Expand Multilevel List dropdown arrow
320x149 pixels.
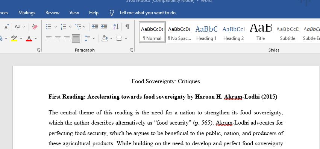(84, 27)
